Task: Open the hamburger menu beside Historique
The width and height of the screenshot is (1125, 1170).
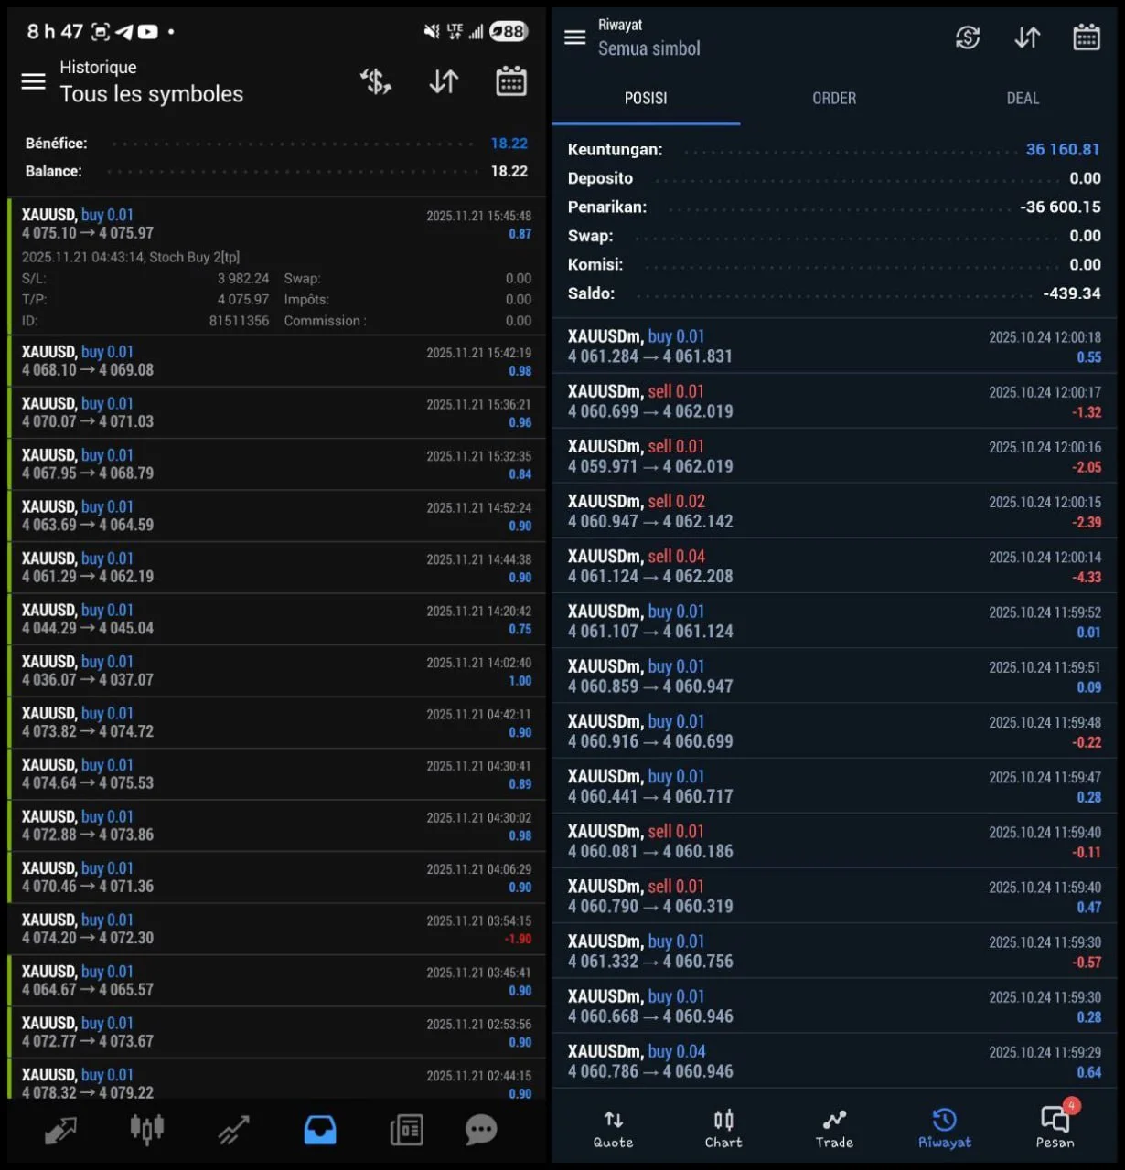Action: (x=33, y=81)
